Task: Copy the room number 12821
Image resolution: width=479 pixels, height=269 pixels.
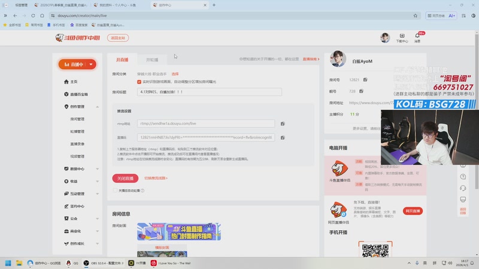Action: (365, 80)
